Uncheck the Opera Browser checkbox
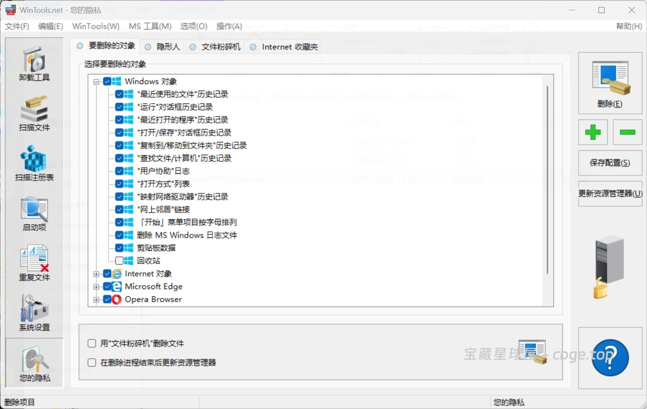Image resolution: width=647 pixels, height=409 pixels. [x=107, y=299]
